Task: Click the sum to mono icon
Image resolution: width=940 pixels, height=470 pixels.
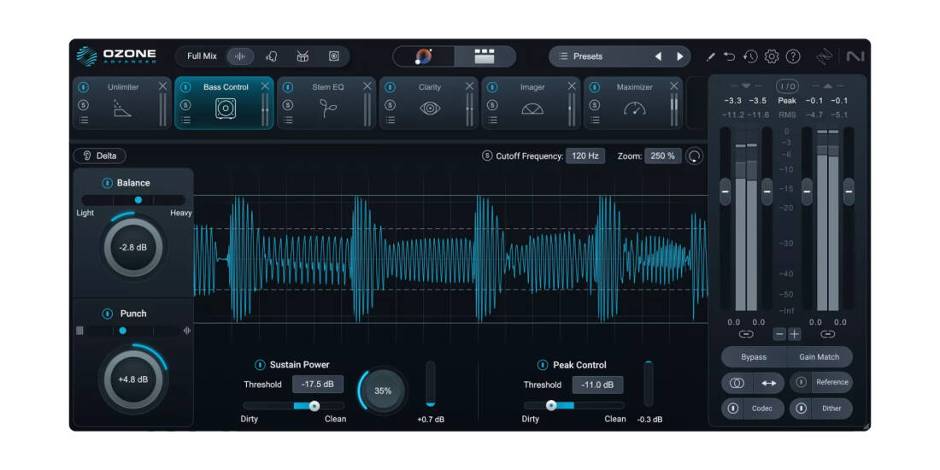Action: point(737,383)
